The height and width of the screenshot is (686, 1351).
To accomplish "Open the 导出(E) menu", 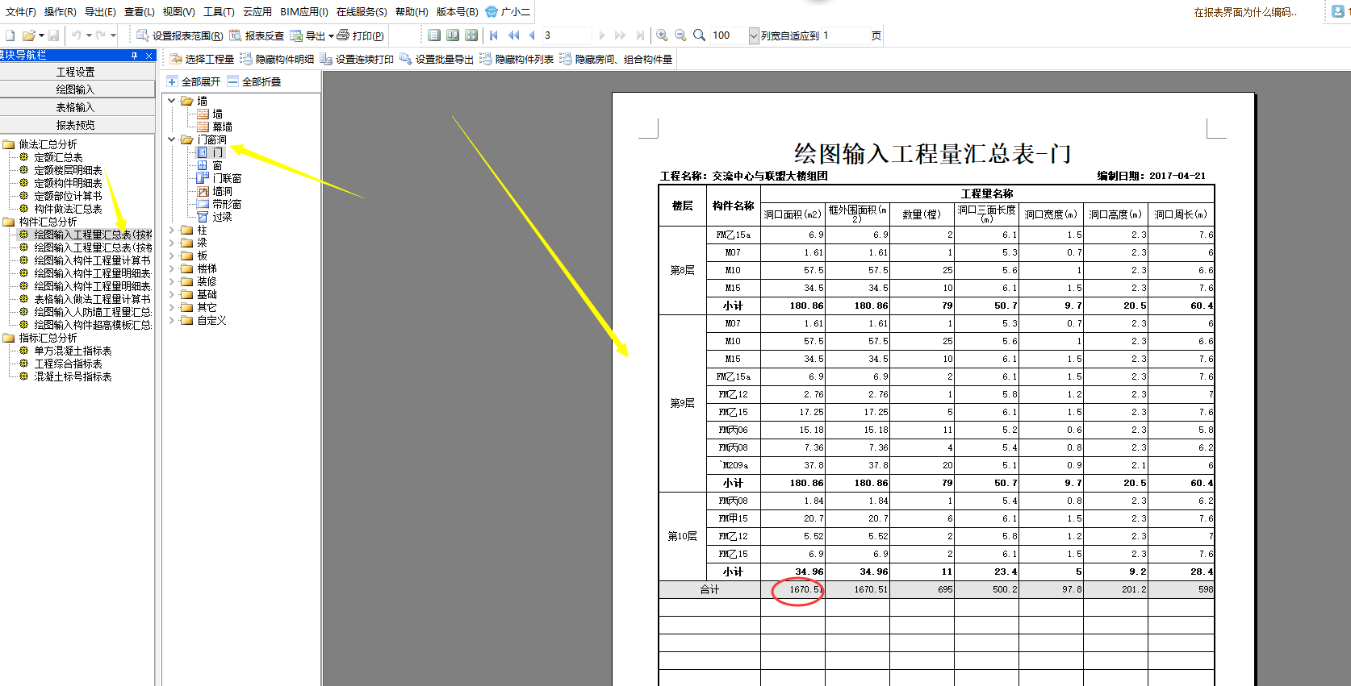I will [100, 11].
